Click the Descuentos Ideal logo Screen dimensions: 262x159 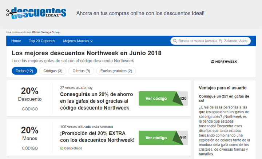36,13
